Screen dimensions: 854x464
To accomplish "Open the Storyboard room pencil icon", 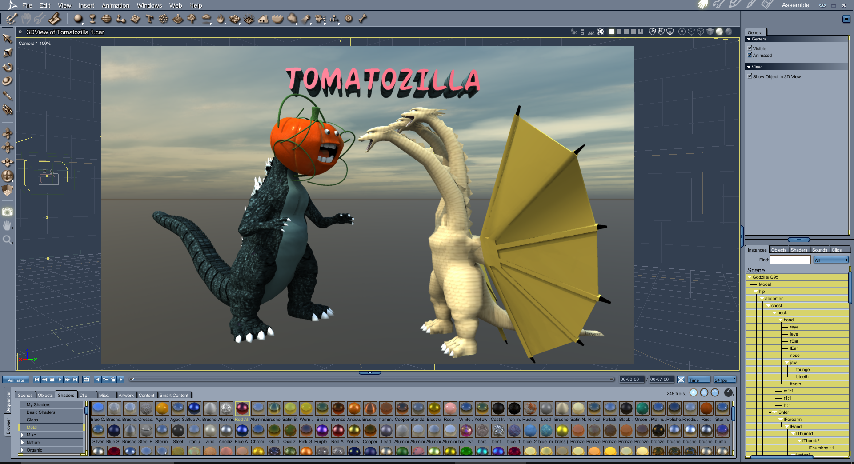I will (x=734, y=5).
